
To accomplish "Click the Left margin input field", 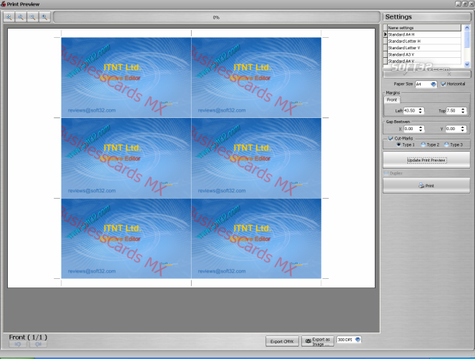I will tap(411, 111).
